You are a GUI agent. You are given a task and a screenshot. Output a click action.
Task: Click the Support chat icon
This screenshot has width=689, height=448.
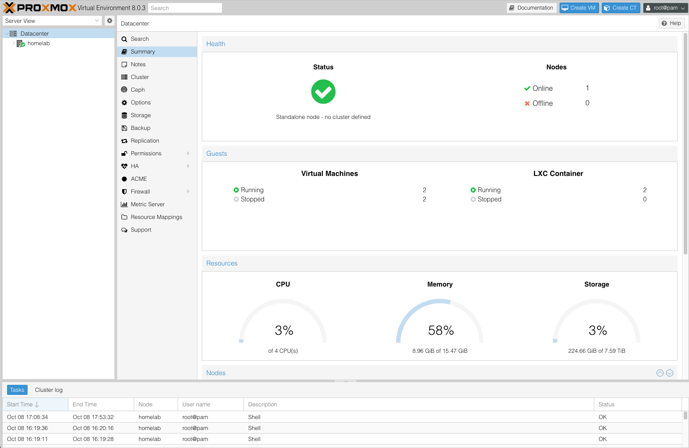click(125, 230)
